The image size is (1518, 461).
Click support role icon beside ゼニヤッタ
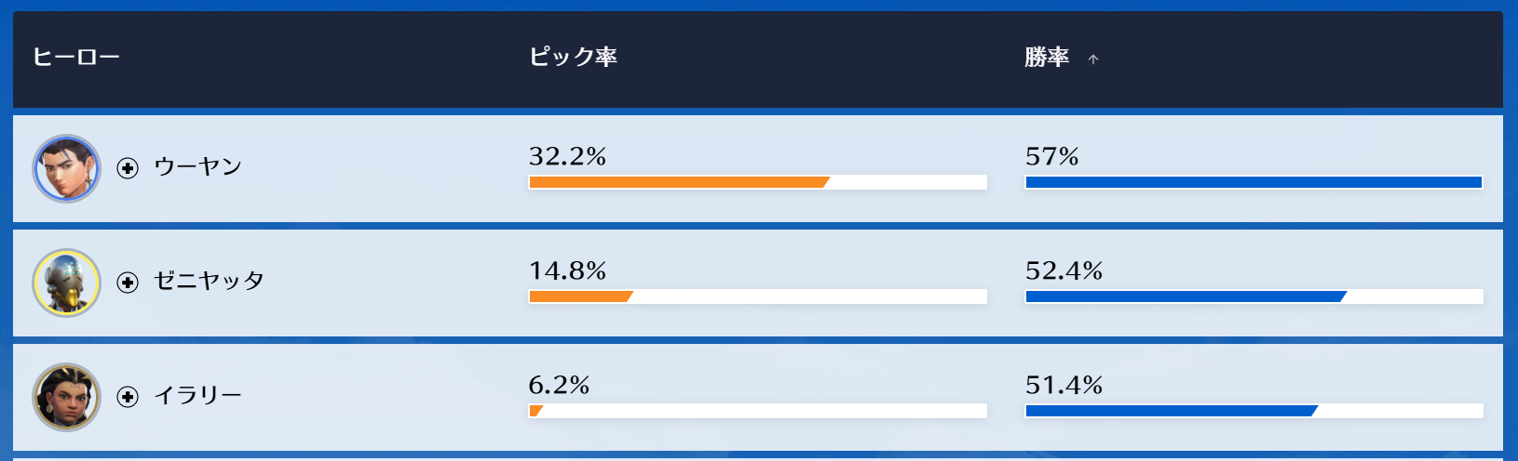pyautogui.click(x=128, y=283)
